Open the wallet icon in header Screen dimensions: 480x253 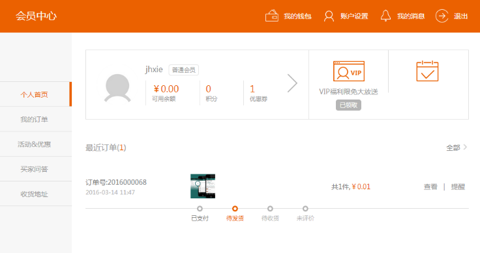pos(272,16)
